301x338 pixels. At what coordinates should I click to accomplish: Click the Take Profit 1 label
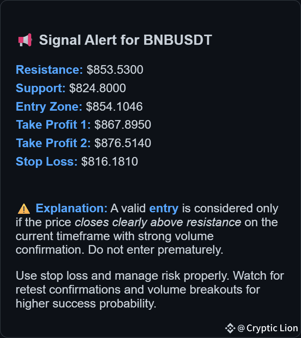(x=53, y=125)
